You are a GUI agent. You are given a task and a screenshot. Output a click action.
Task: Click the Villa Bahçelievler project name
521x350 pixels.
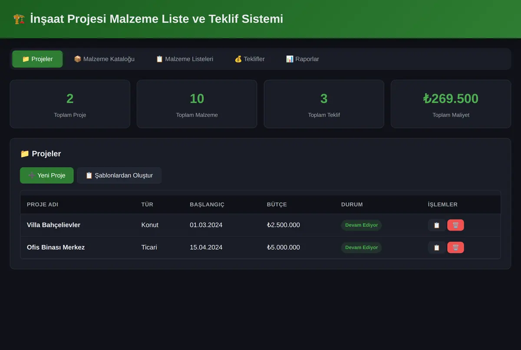(53, 225)
